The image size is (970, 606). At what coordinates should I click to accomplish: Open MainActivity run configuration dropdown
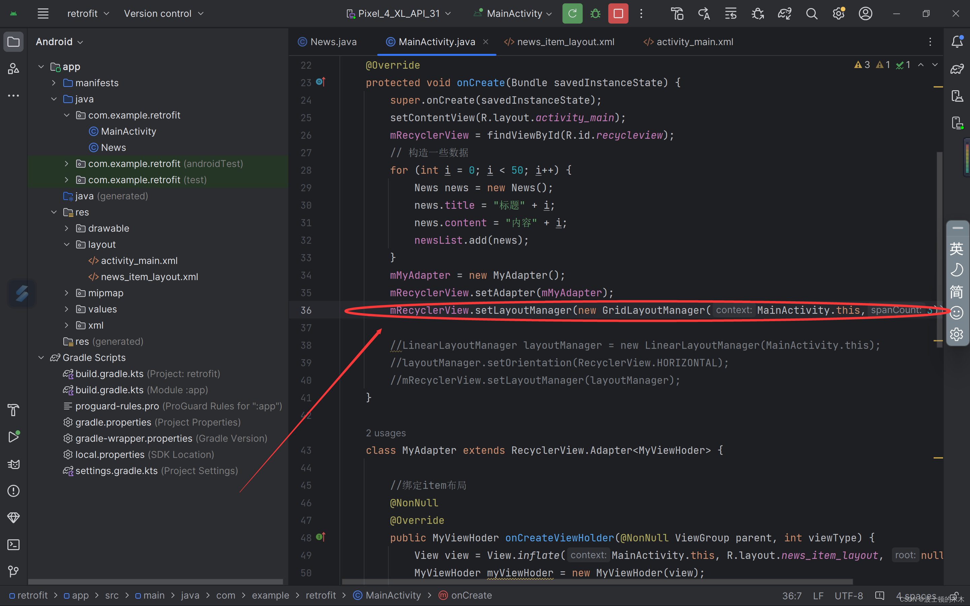tap(512, 13)
